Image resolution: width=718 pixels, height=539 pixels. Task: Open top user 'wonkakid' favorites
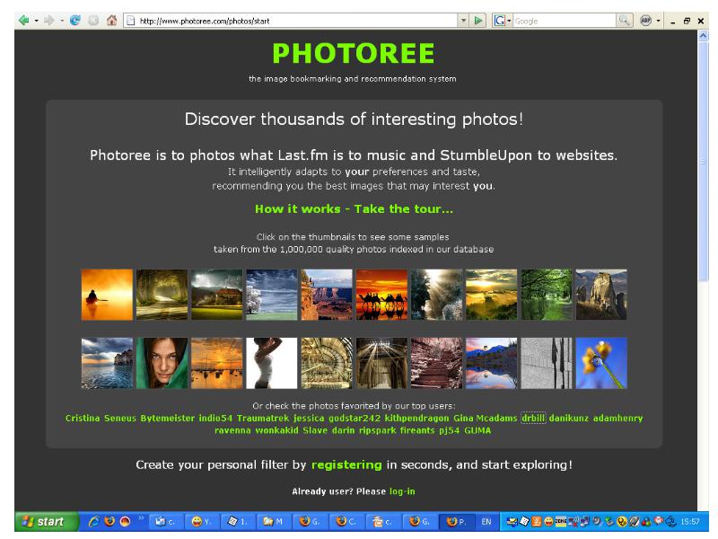[276, 430]
